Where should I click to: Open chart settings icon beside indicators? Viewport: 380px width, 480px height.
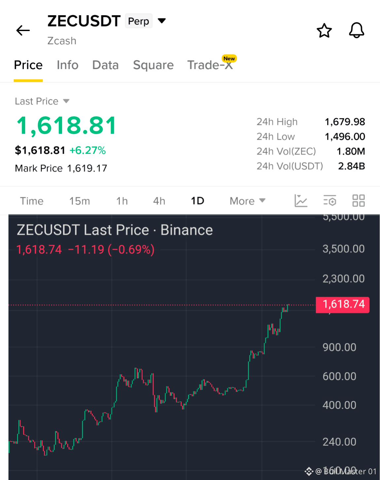(x=329, y=201)
